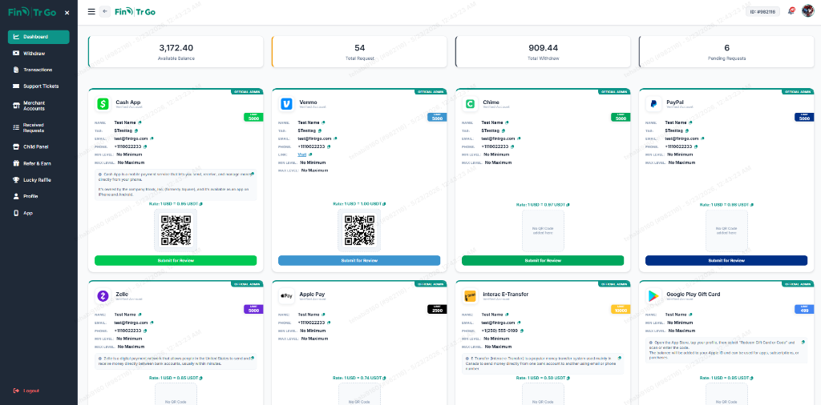
Task: Open Transactions in the sidebar
Action: click(x=38, y=70)
